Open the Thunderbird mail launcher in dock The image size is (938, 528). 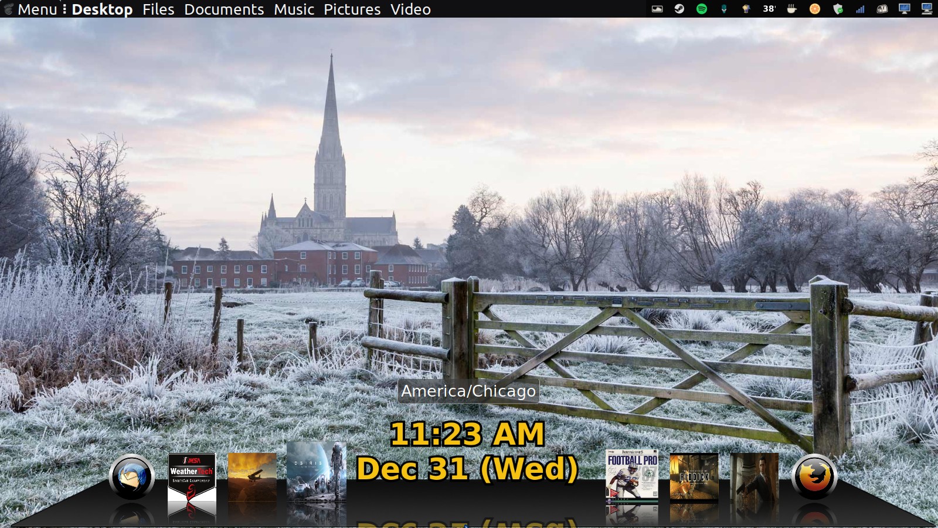coord(132,476)
